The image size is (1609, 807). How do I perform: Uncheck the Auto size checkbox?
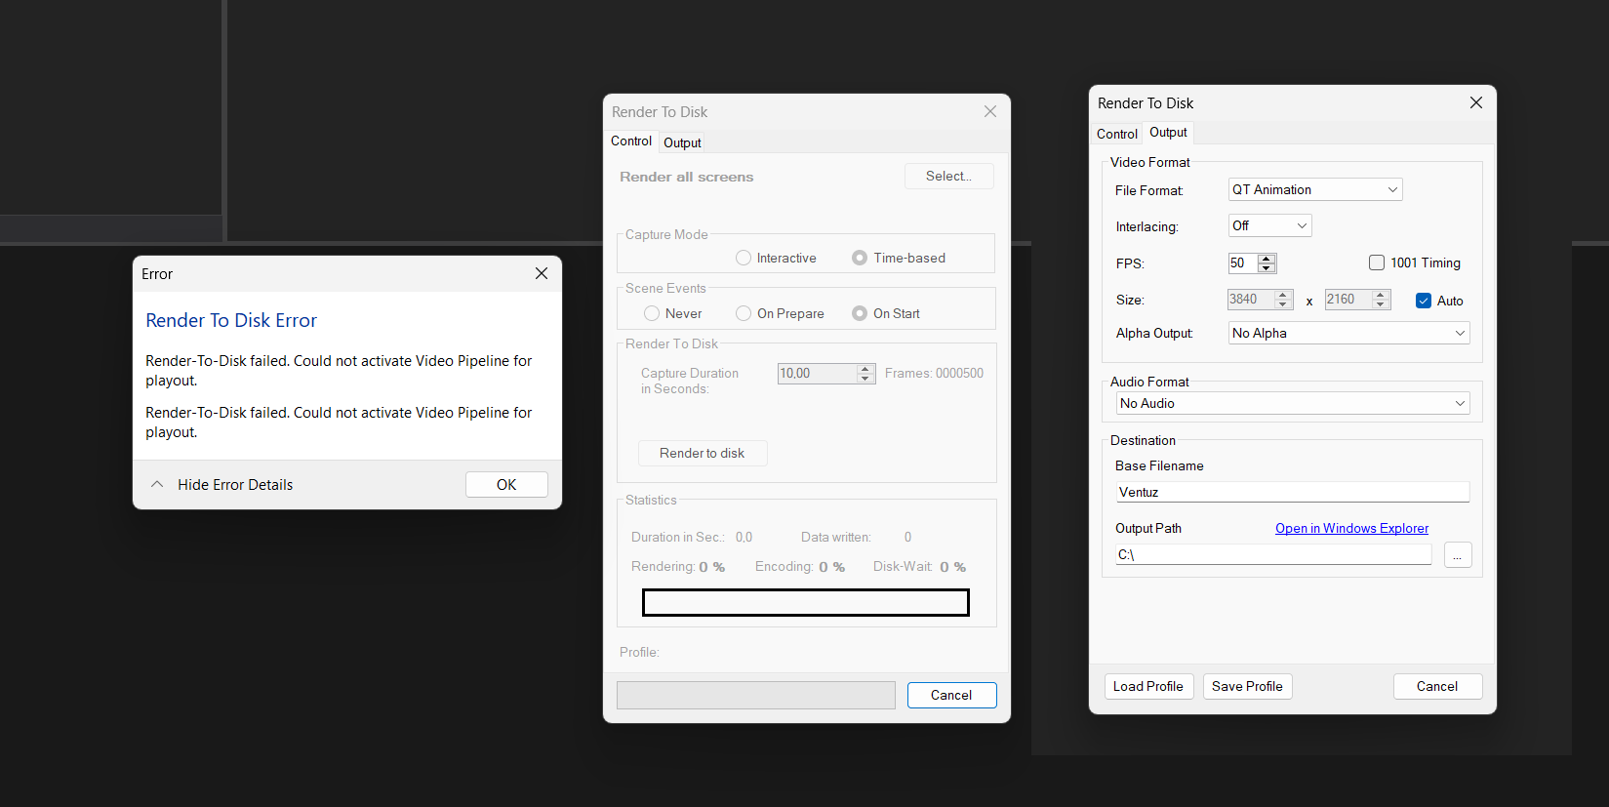[1424, 301]
